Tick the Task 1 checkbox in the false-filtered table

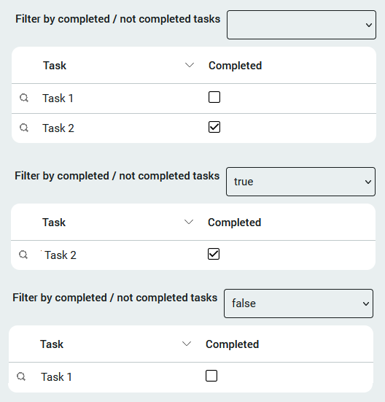click(x=211, y=376)
